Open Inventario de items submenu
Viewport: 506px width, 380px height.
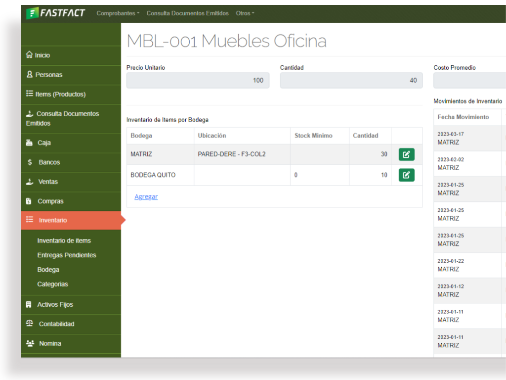pos(64,240)
